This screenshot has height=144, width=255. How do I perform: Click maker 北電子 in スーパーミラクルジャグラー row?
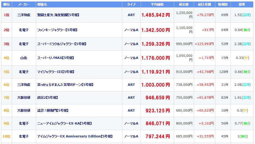(24, 44)
